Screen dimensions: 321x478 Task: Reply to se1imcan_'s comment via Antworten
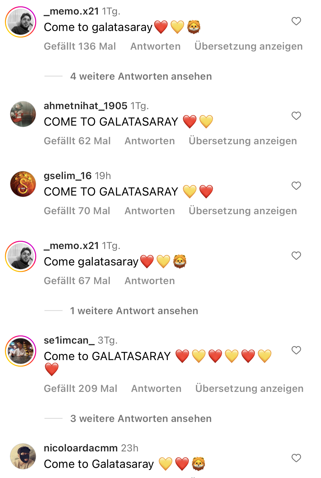coord(156,388)
